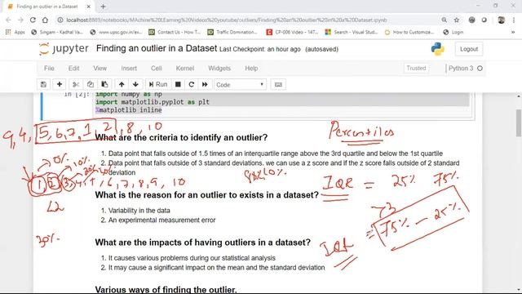Open the cell type Code dropdown
The width and height of the screenshot is (522, 294).
(240, 85)
